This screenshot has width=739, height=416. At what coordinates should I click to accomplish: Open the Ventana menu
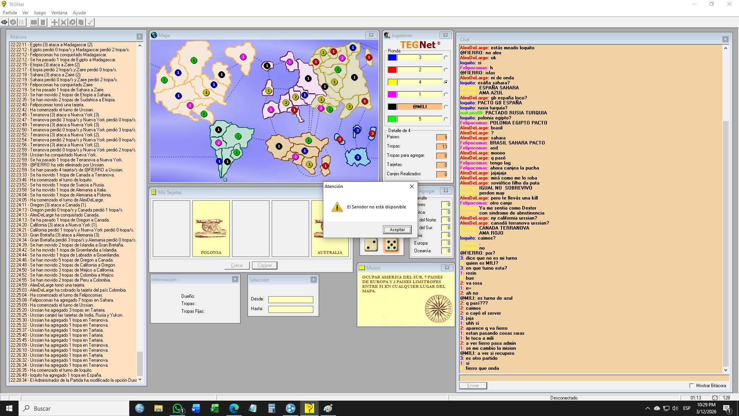point(59,13)
